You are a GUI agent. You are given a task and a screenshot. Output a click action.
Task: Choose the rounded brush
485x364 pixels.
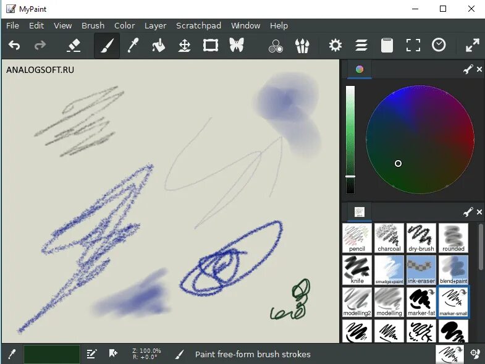453,238
